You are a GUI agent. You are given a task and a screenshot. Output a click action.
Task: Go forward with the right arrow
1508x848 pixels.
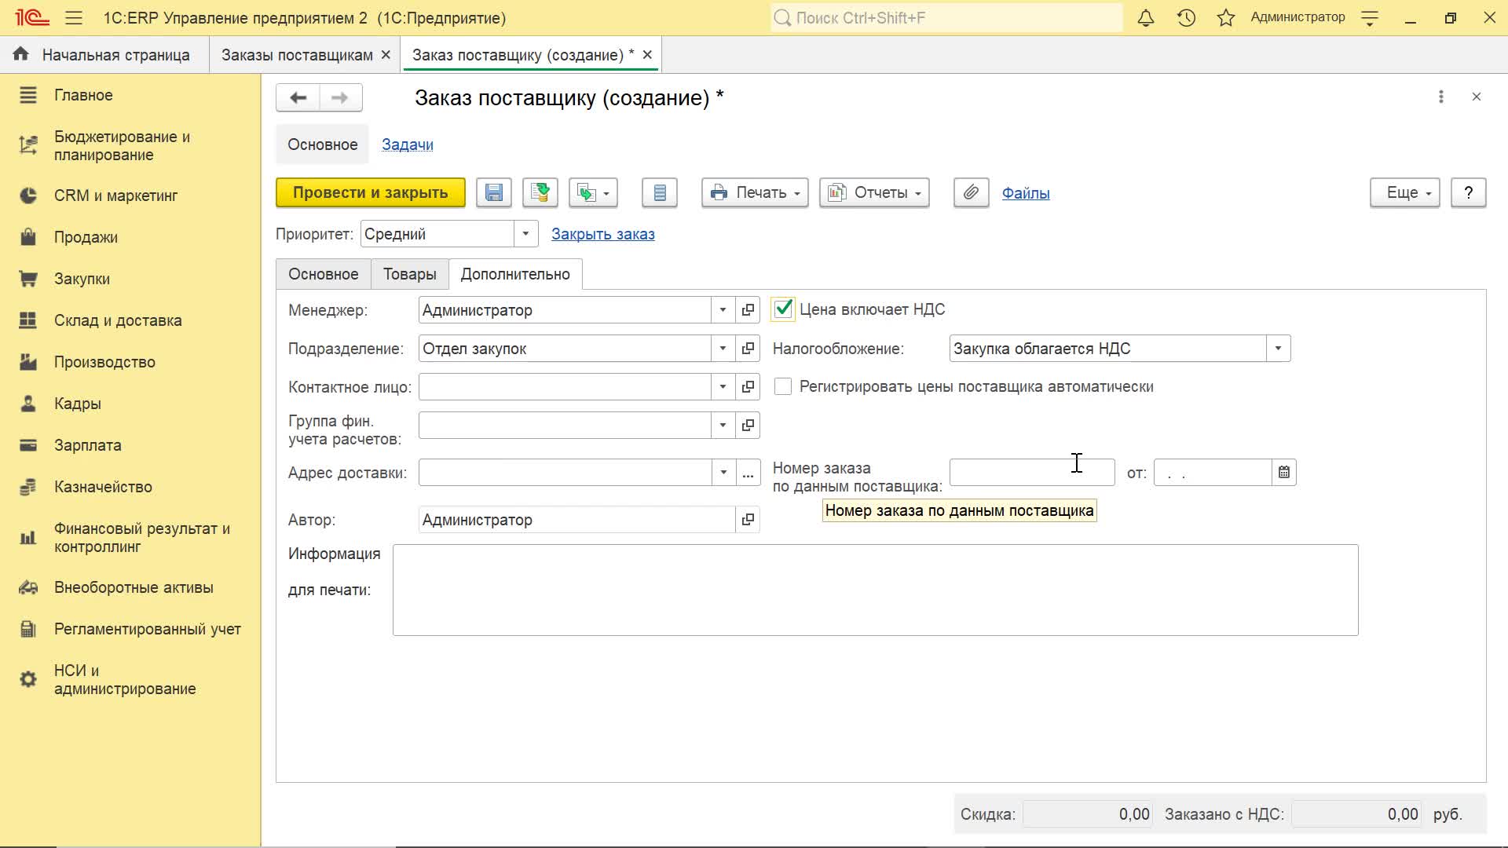point(340,97)
